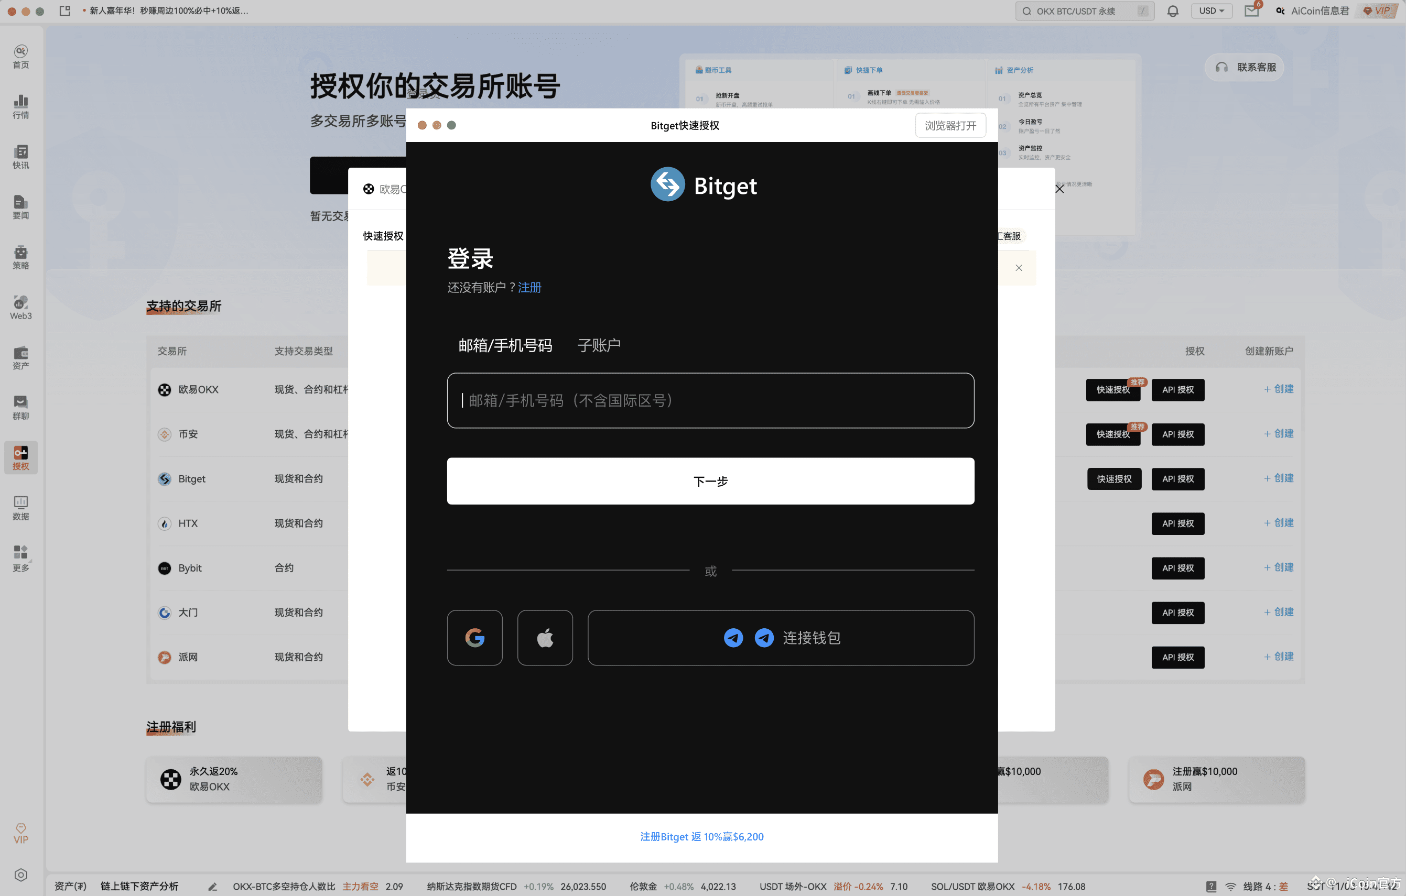Click the 下一步 button
This screenshot has height=896, width=1406.
coord(710,481)
